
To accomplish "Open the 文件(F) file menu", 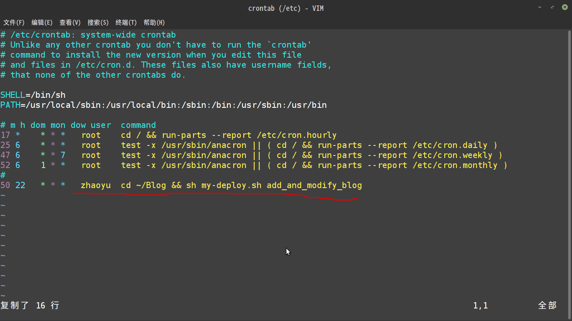I will 14,23.
